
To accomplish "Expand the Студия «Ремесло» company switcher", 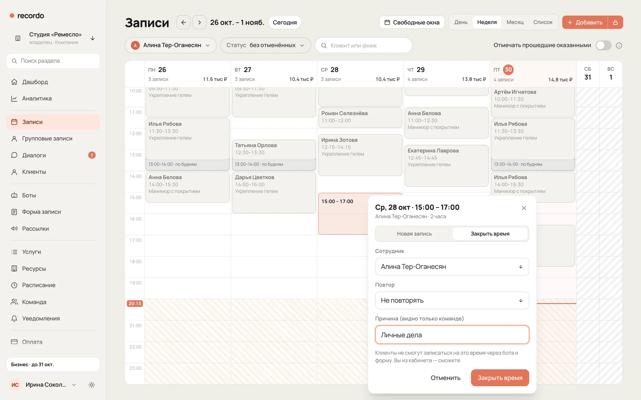I will click(x=53, y=38).
